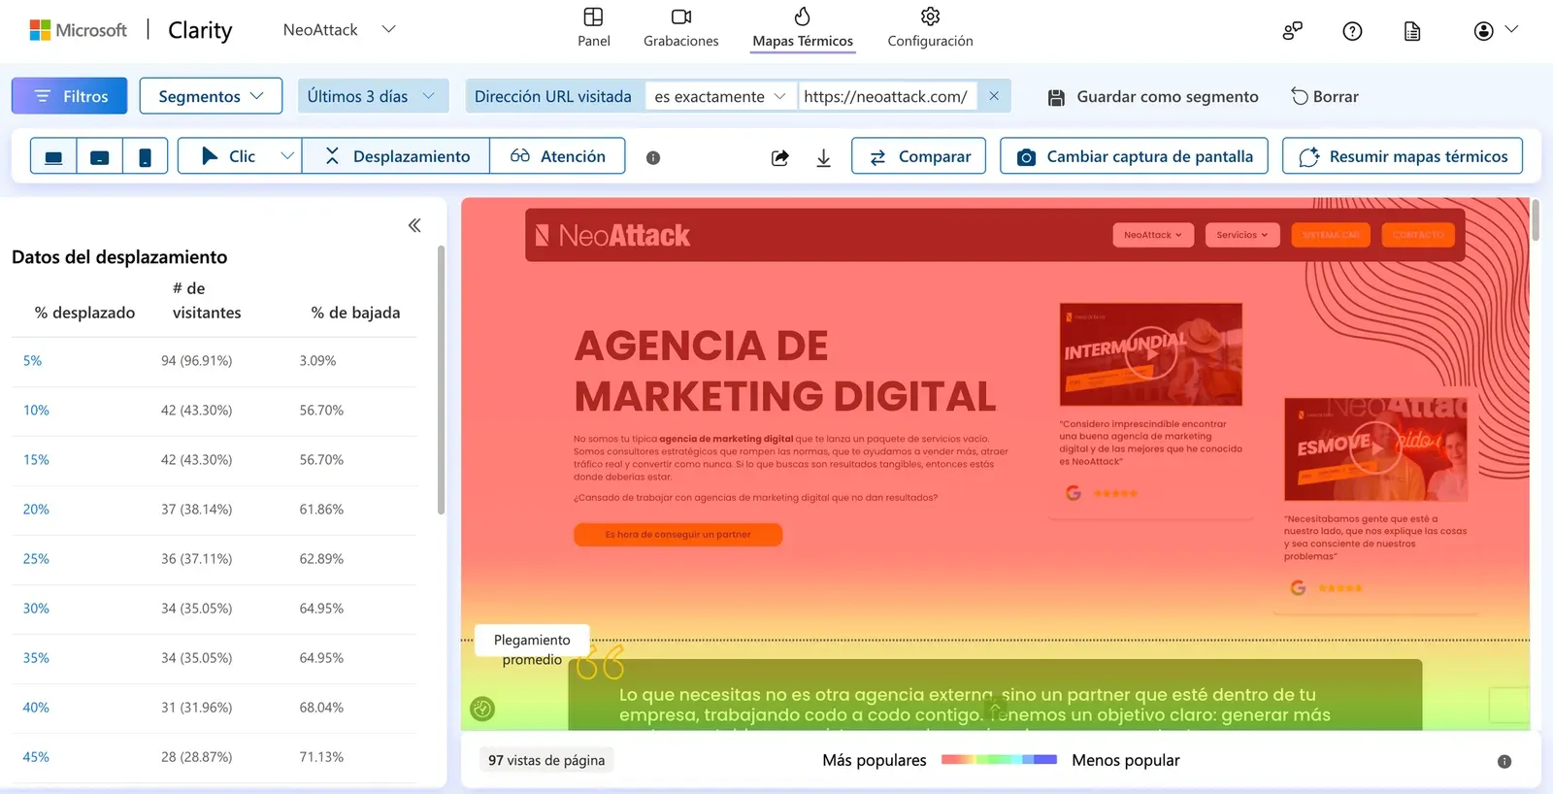
Task: Switch to Desplazamiento heatmap
Action: [x=396, y=156]
